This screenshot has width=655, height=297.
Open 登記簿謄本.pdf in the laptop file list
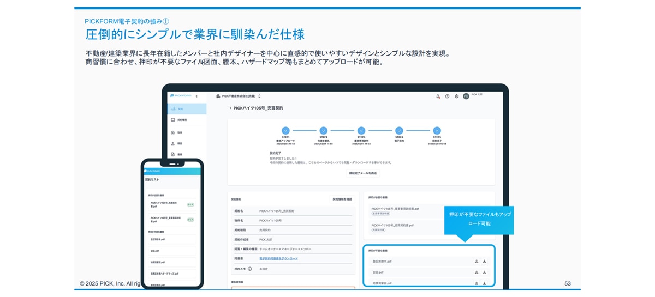pyautogui.click(x=382, y=262)
